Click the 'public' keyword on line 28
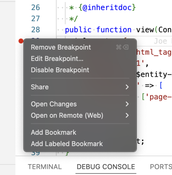 [x=78, y=30]
